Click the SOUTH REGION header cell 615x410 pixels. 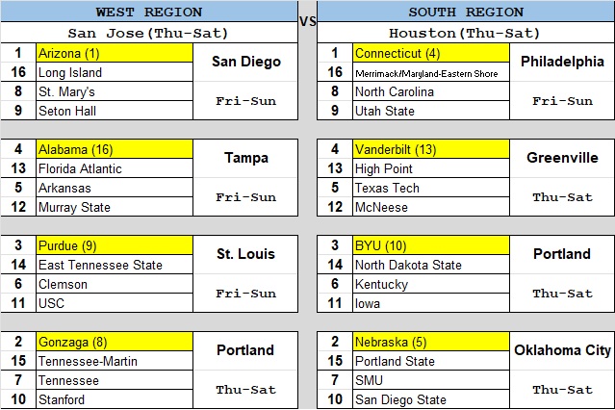(x=466, y=13)
